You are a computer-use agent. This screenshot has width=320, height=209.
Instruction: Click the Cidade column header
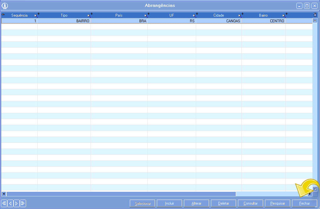(218, 15)
